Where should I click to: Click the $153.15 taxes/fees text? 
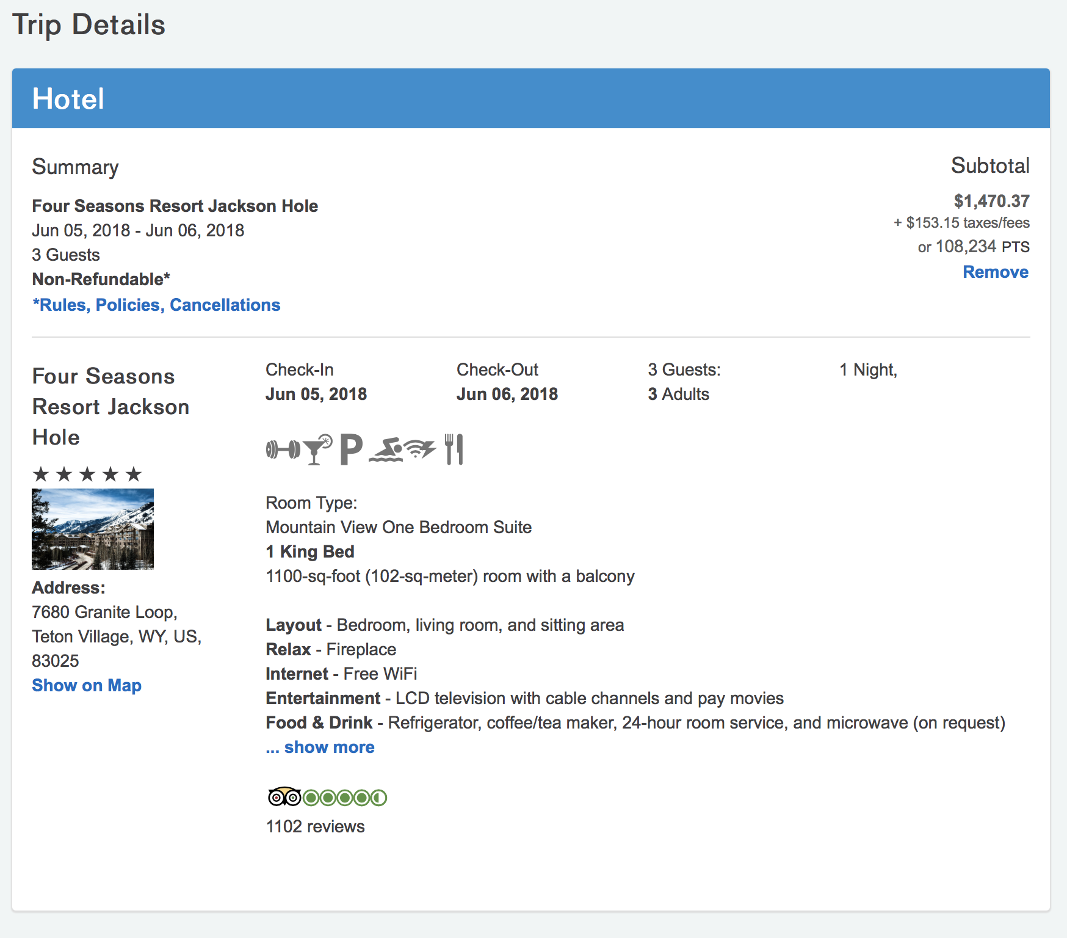962,222
